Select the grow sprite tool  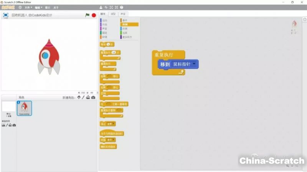click(x=111, y=7)
